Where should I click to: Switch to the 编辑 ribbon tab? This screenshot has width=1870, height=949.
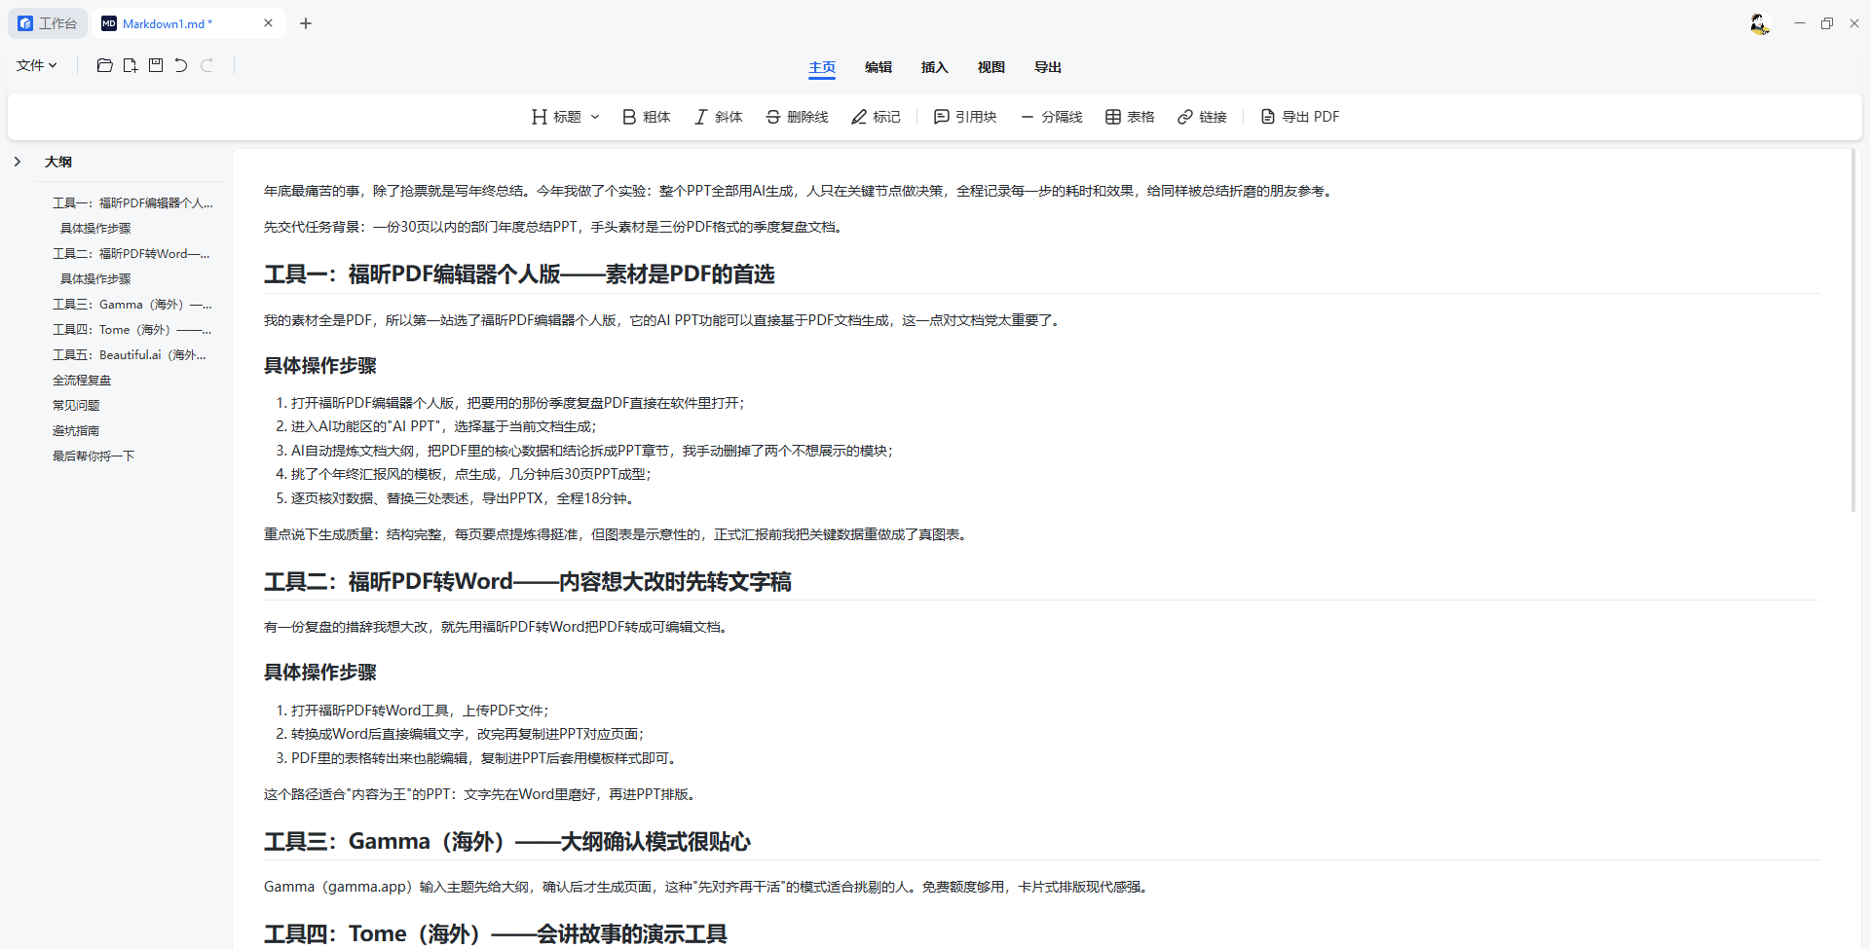[879, 67]
